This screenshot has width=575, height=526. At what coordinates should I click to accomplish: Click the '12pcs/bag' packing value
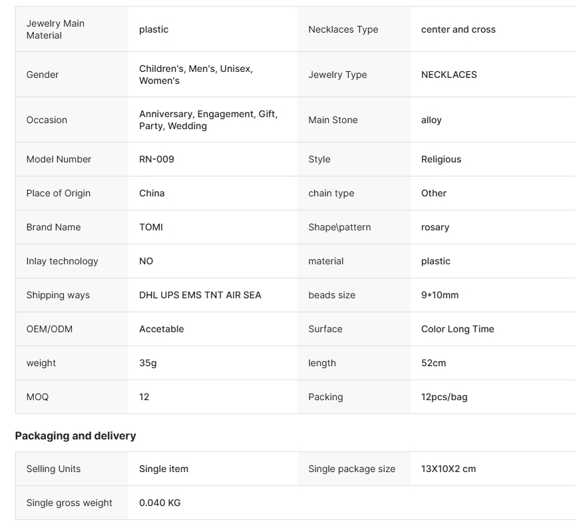[x=444, y=397]
